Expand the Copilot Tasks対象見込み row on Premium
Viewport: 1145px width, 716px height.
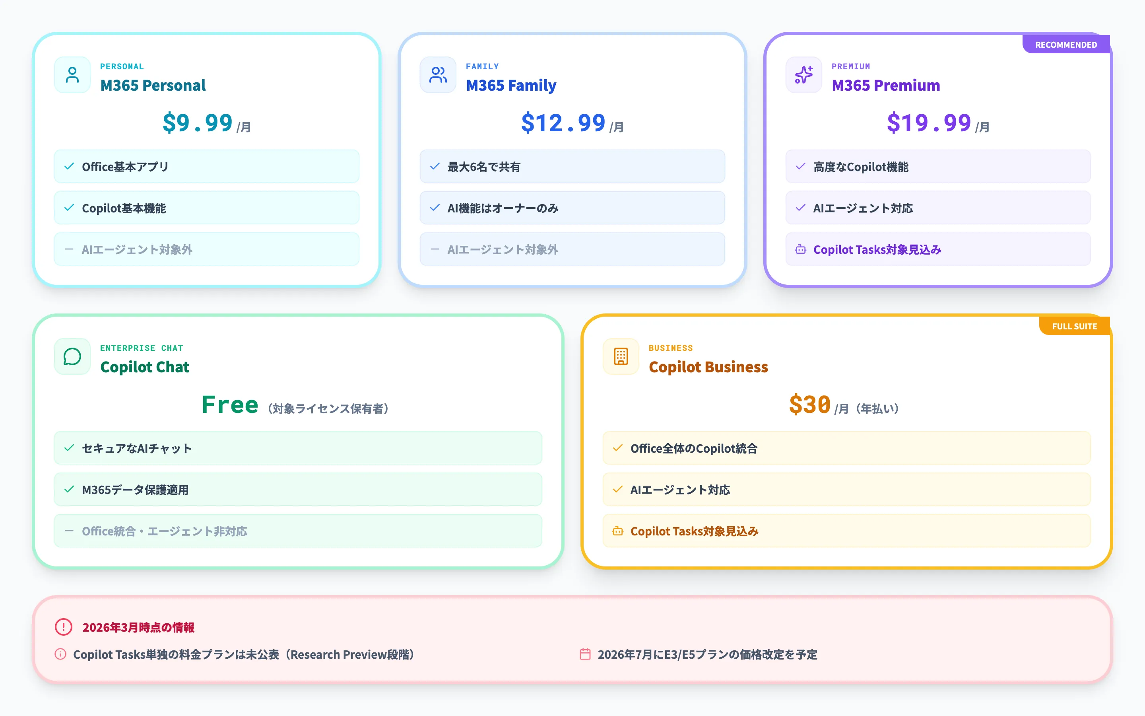click(x=938, y=249)
